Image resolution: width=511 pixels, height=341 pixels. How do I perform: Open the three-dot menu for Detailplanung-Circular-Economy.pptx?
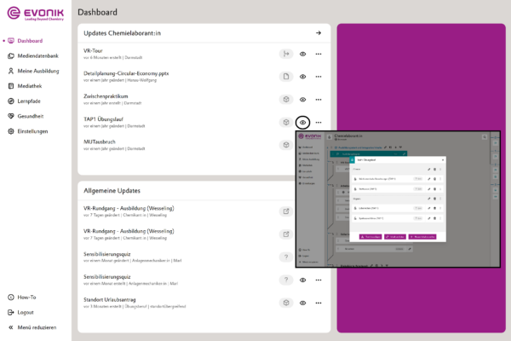point(319,77)
